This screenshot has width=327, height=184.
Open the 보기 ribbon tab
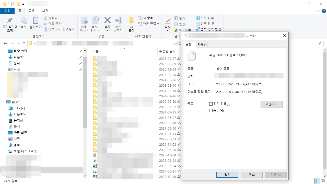[x=45, y=11]
